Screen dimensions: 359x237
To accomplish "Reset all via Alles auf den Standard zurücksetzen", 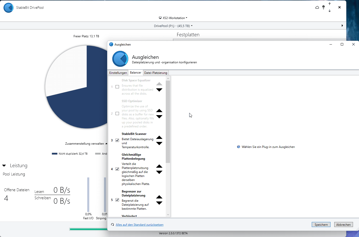I will (x=139, y=225).
